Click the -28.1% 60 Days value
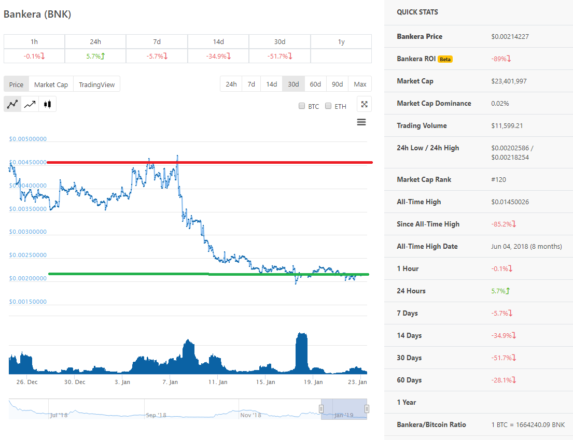 504,380
